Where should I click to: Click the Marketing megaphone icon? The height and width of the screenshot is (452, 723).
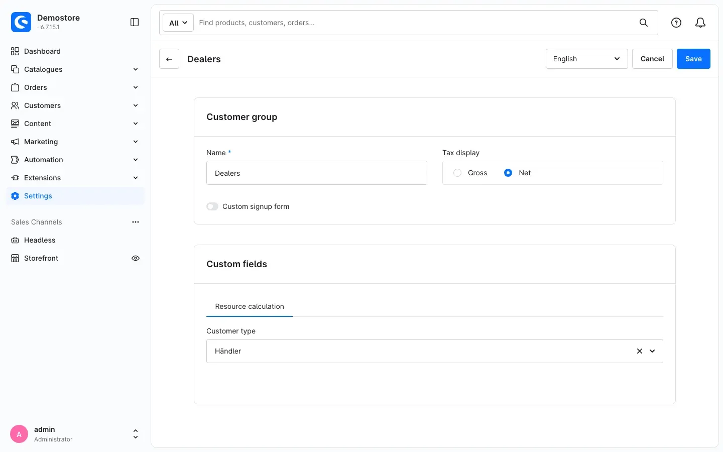tap(15, 142)
